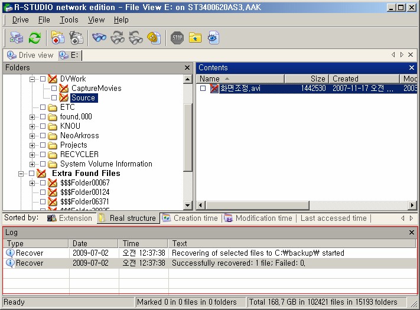This screenshot has height=310, width=420.
Task: Open the Tools menu
Action: pos(69,20)
